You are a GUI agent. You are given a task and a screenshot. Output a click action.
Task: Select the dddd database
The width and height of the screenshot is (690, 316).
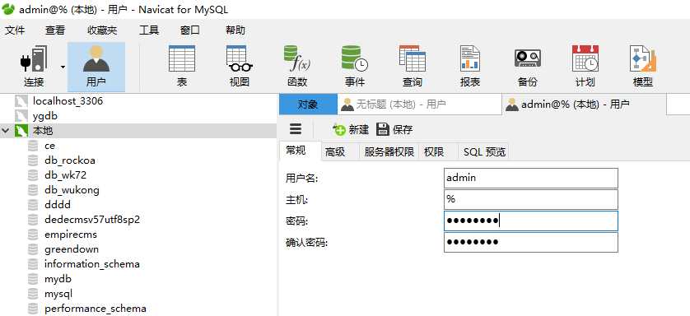(x=58, y=205)
